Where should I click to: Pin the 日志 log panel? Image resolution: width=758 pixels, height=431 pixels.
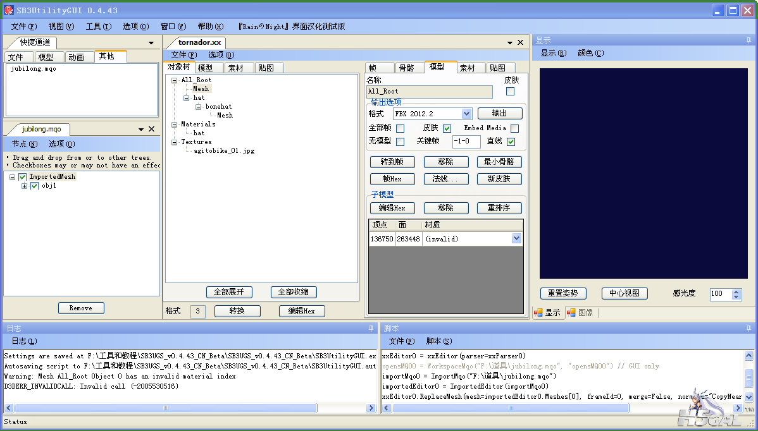pyautogui.click(x=371, y=328)
